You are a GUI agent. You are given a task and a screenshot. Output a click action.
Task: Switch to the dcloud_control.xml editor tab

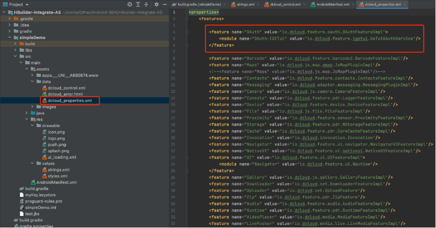pyautogui.click(x=285, y=5)
